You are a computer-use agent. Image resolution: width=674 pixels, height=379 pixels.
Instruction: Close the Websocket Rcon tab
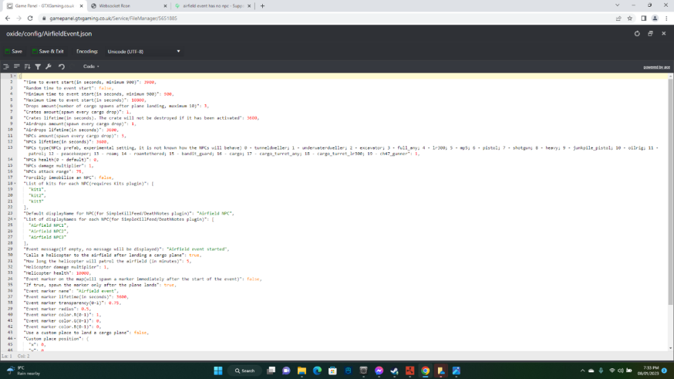tap(165, 6)
